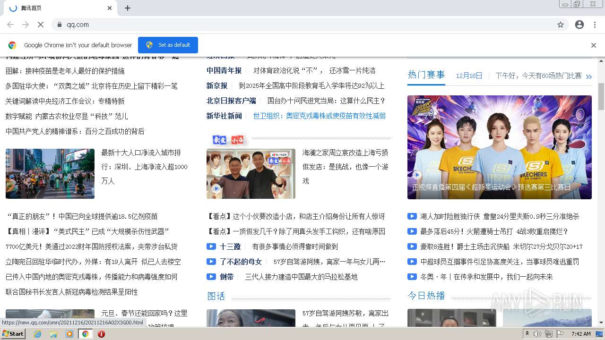Open the Windows Start menu

tap(13, 333)
